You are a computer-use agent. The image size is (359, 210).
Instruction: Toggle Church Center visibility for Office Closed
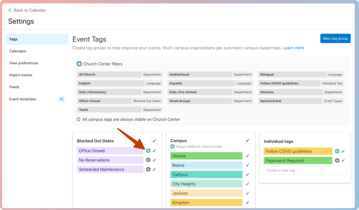pos(149,151)
